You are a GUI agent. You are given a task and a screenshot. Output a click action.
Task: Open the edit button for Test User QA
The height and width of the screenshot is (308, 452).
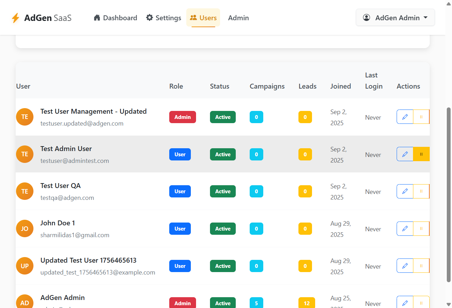tap(405, 191)
